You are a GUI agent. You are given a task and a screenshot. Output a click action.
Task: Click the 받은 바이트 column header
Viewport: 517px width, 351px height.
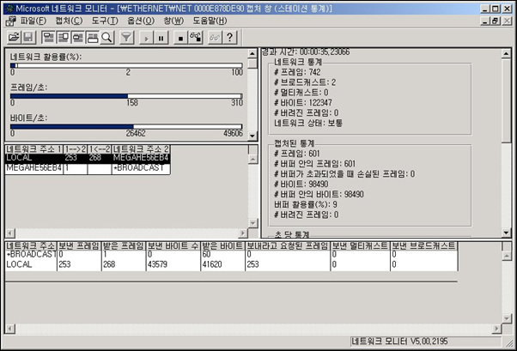click(222, 245)
